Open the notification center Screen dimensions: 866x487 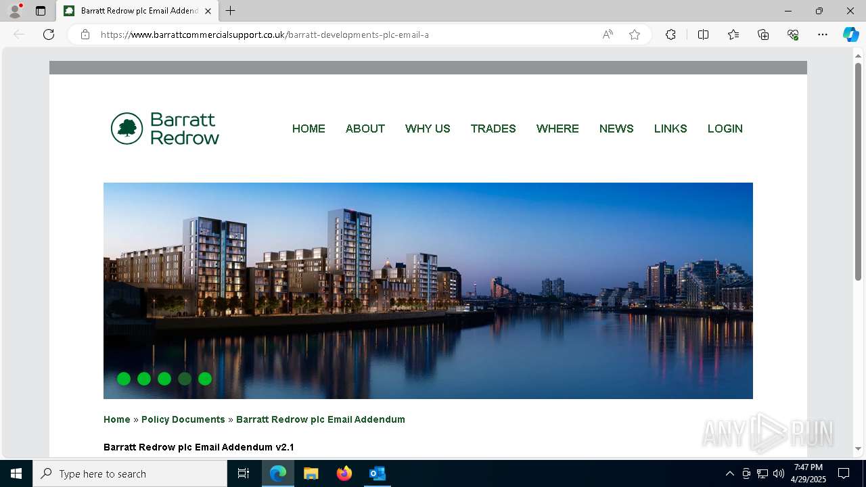[x=844, y=473]
